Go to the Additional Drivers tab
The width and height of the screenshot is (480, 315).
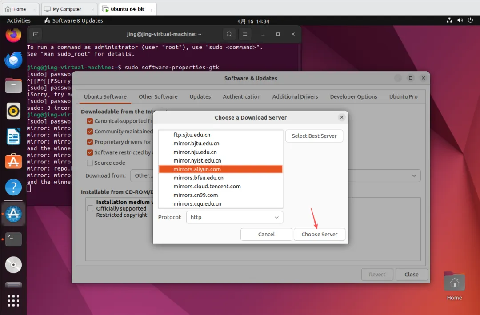[x=295, y=96]
